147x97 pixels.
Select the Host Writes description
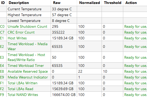point(17,38)
